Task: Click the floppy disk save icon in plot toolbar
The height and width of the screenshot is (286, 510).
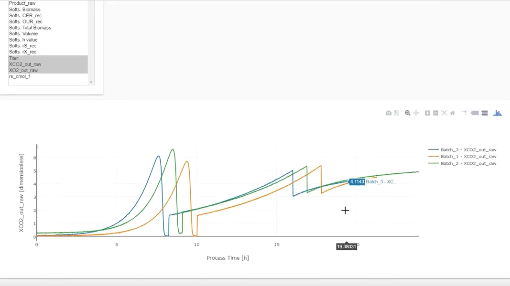Action: point(396,113)
